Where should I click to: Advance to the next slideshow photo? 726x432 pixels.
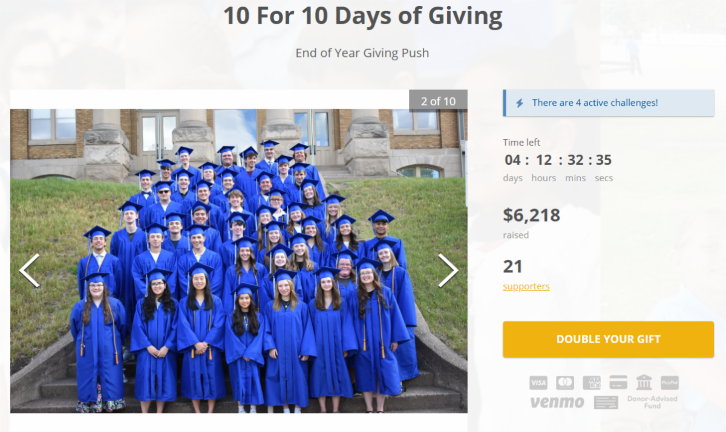[x=448, y=270]
